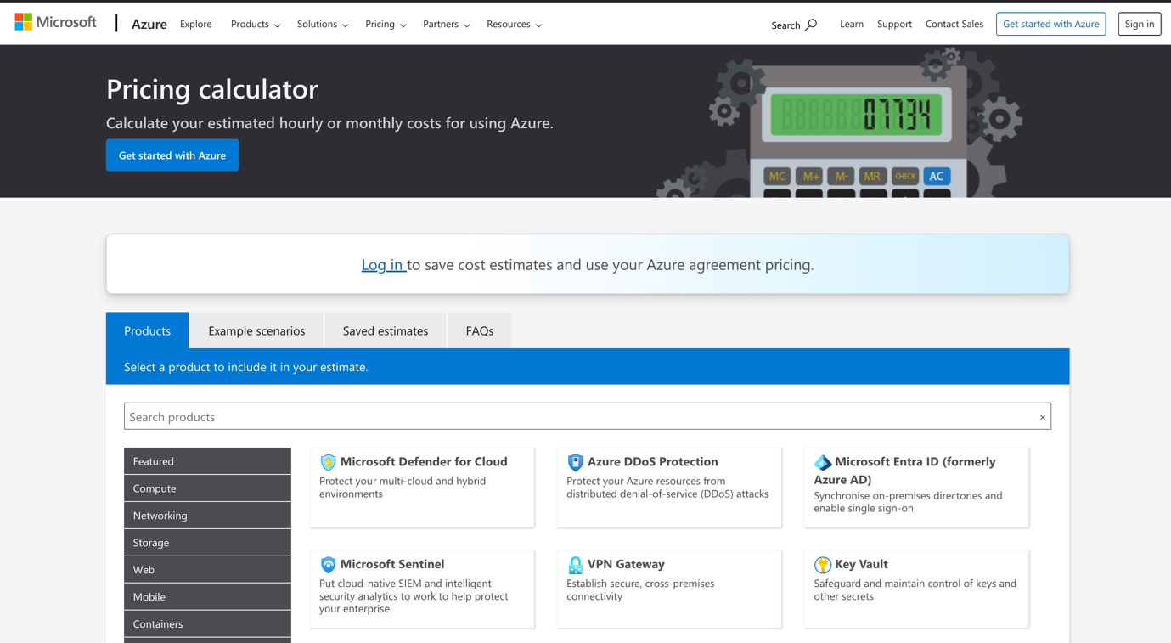Select the Web category
The width and height of the screenshot is (1171, 643).
(207, 570)
